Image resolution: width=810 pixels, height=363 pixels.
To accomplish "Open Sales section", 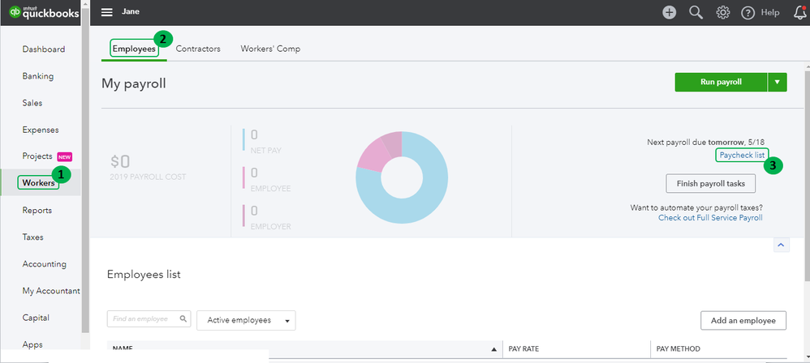I will click(32, 103).
